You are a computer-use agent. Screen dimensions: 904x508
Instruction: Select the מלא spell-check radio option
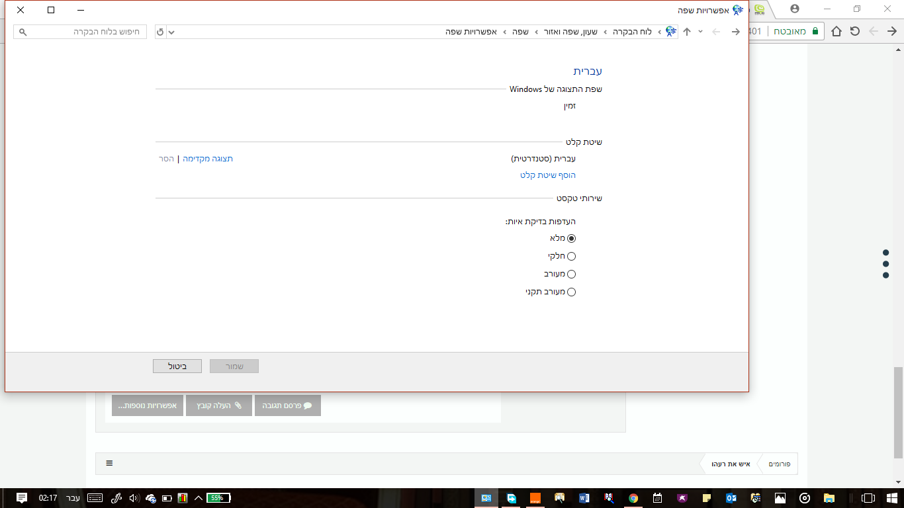pyautogui.click(x=572, y=238)
